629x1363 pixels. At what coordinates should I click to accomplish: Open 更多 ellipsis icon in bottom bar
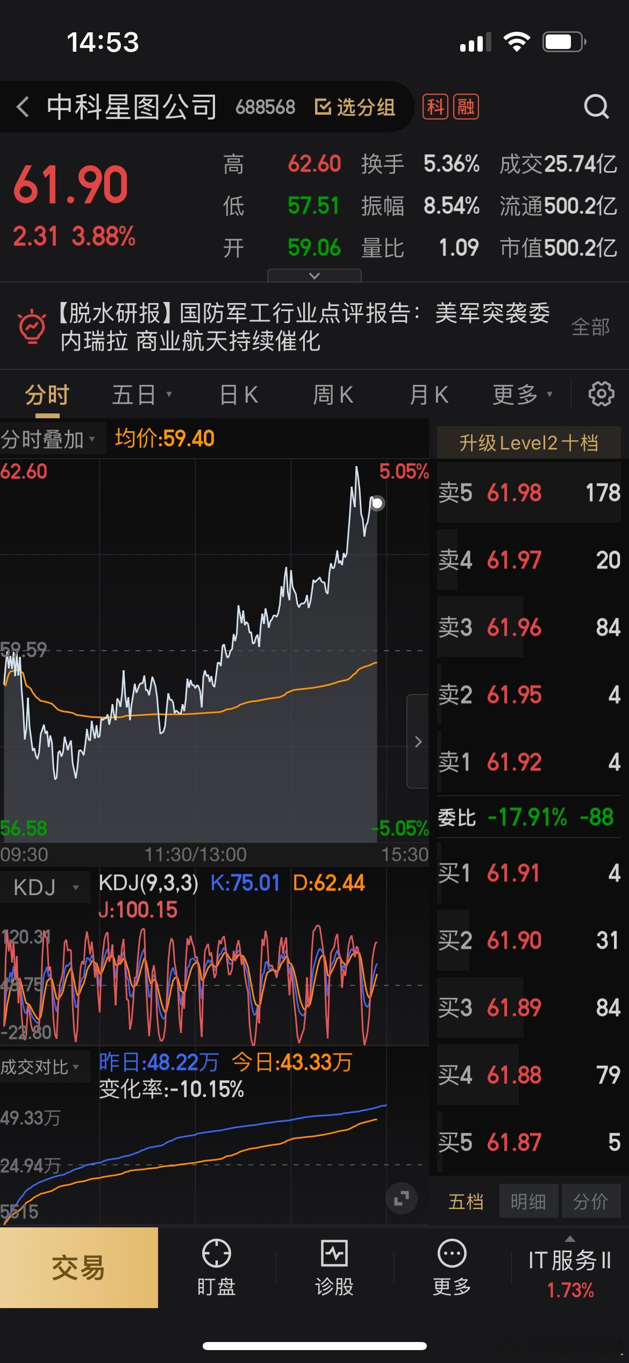pos(452,1254)
